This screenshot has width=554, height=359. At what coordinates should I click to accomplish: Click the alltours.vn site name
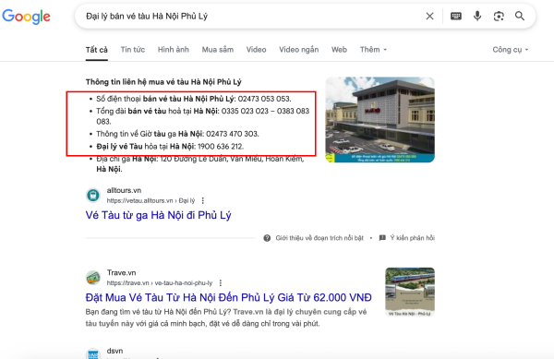(124, 191)
